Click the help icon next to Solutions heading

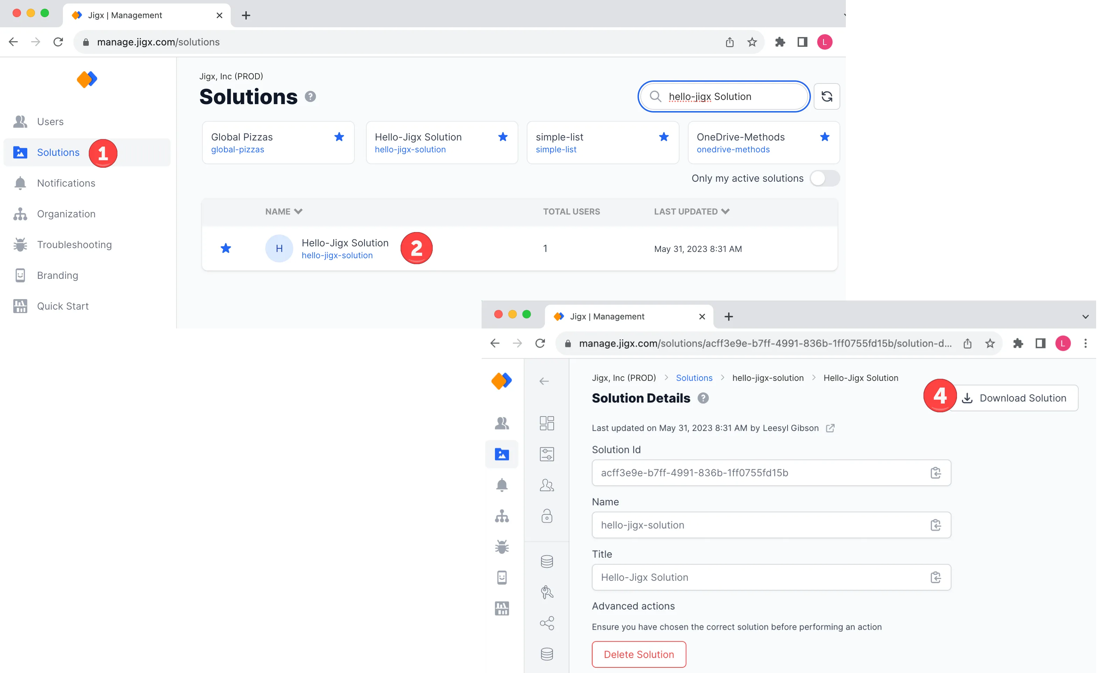tap(310, 96)
